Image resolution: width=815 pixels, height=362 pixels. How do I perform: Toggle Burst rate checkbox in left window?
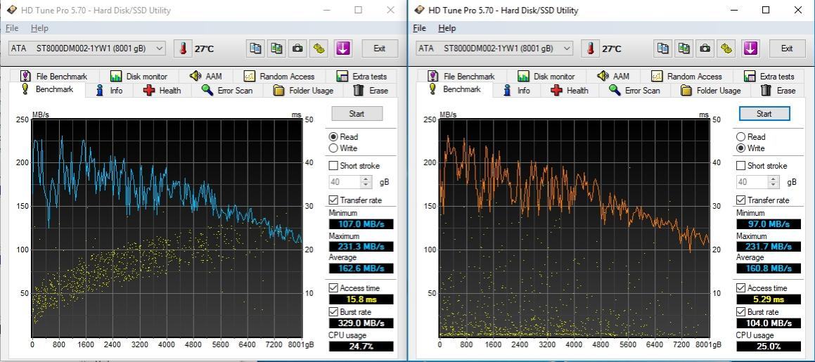[333, 311]
